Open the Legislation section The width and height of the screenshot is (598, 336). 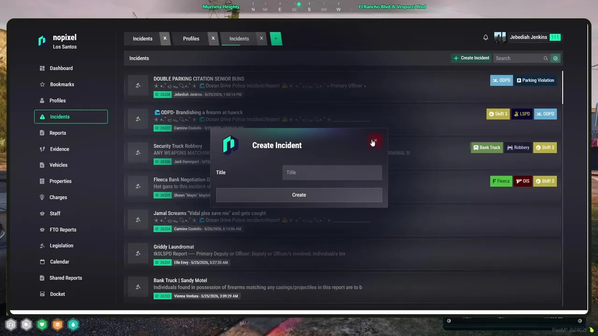pos(62,245)
